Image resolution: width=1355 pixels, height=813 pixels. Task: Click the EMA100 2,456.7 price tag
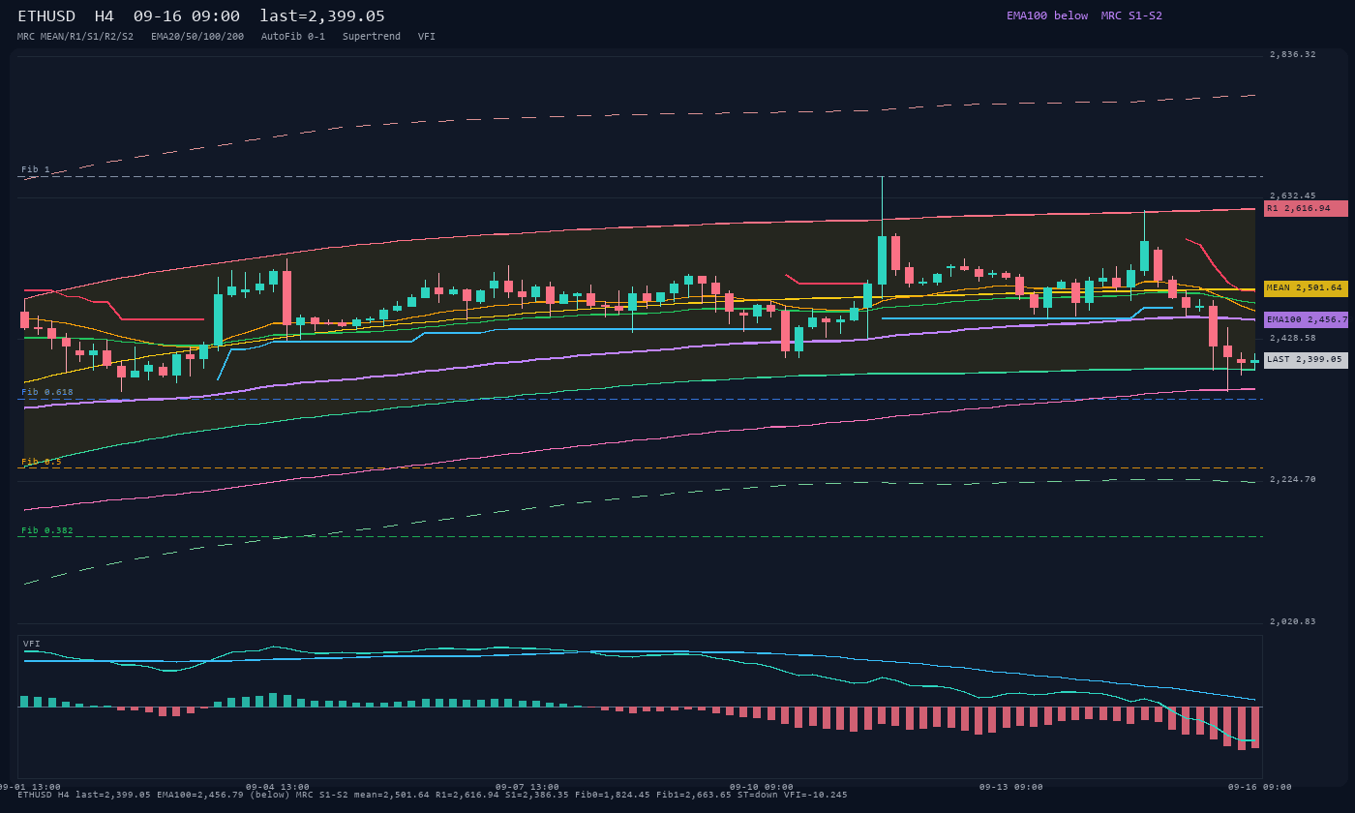1306,319
